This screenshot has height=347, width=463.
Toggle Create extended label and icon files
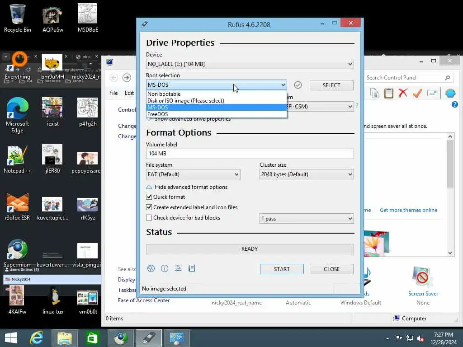click(149, 207)
